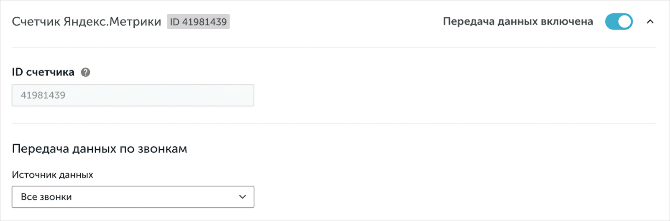The width and height of the screenshot is (670, 221).
Task: Click the 'ID 41981439' gray badge
Action: (x=198, y=22)
